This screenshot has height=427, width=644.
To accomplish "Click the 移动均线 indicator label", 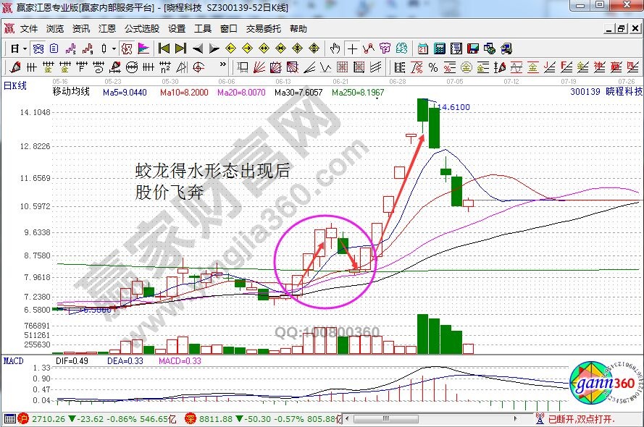I will click(x=71, y=92).
